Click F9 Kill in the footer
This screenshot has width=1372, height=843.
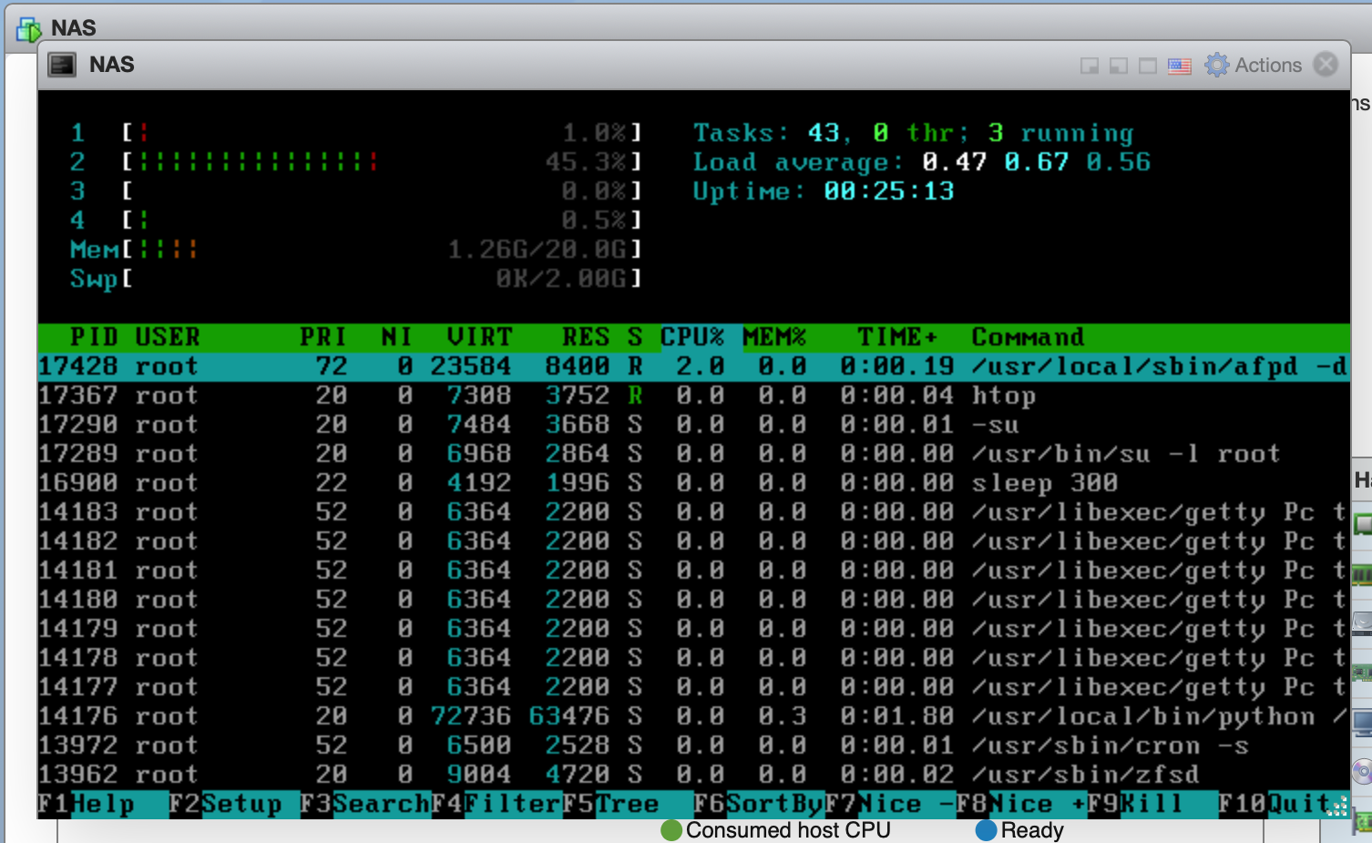coord(1151,804)
